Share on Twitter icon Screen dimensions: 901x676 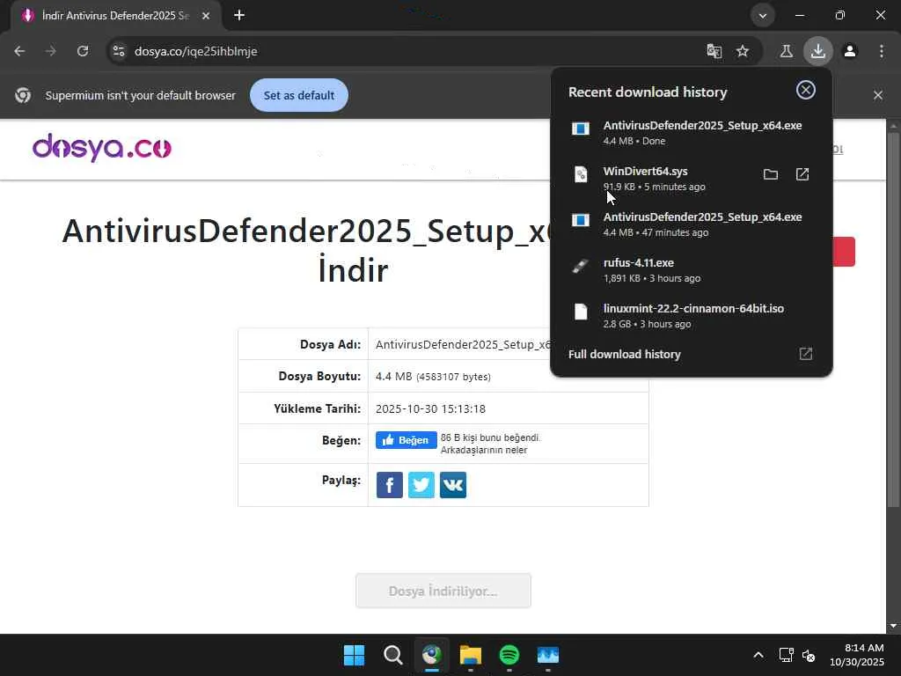tap(421, 485)
